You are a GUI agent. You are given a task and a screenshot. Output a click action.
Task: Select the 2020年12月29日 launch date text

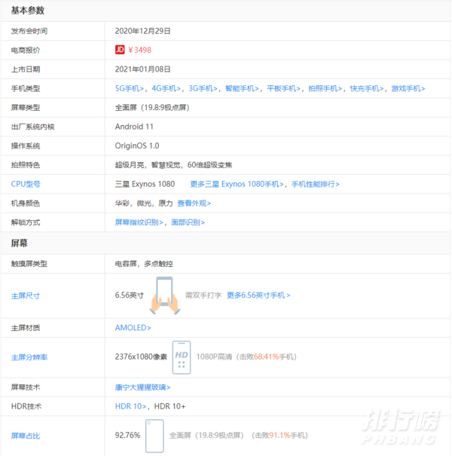142,31
